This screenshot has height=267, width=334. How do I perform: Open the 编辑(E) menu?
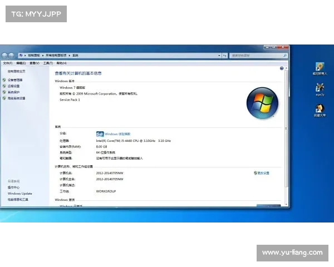point(21,63)
